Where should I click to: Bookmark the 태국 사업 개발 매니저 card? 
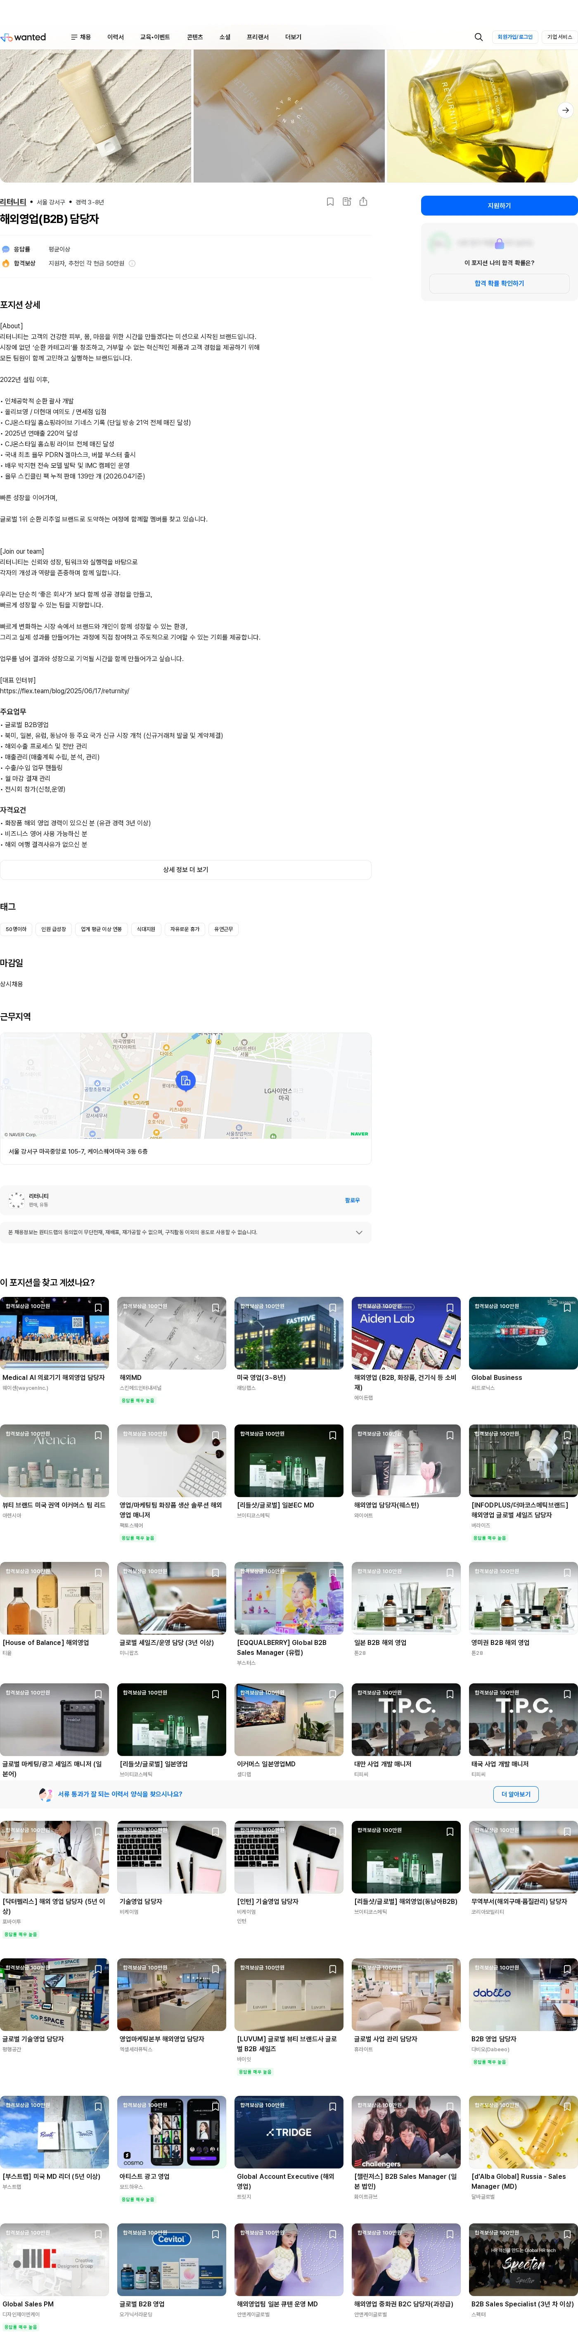click(567, 1695)
